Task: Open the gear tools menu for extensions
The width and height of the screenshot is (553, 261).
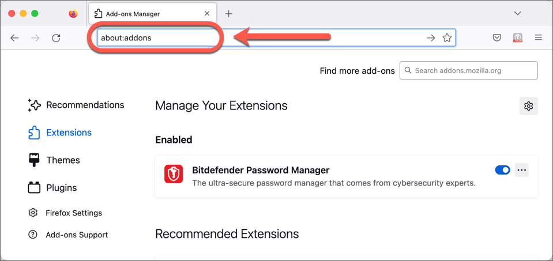Action: [528, 106]
